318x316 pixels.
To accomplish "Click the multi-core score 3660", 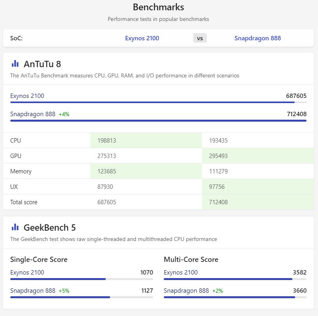I will (299, 291).
